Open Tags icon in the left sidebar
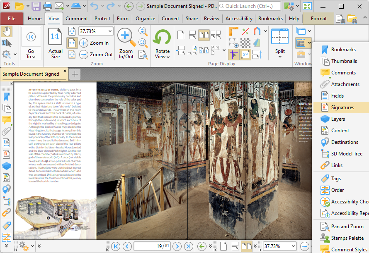369x253 pixels. (7, 226)
